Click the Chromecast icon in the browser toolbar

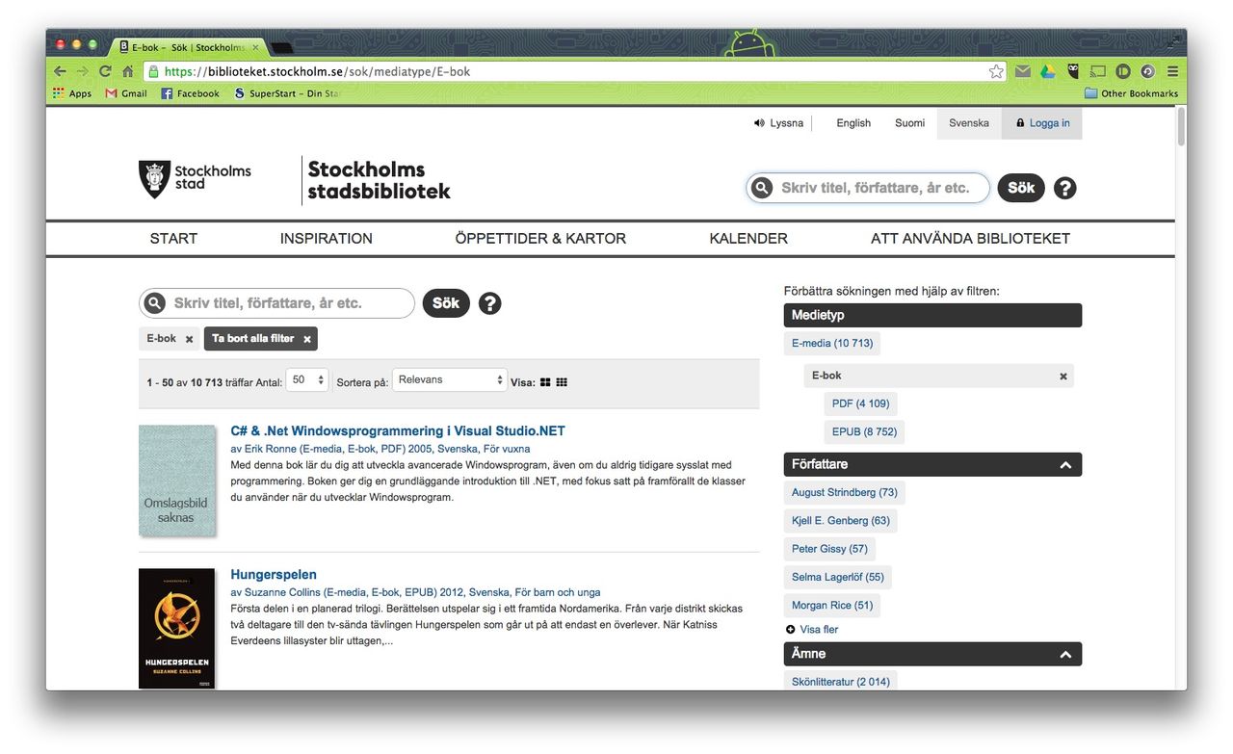(x=1097, y=70)
